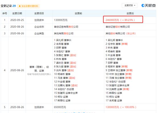Screen dimensions: 158x113
Task: Click the 企业类型 cell
Action: coord(39,34)
